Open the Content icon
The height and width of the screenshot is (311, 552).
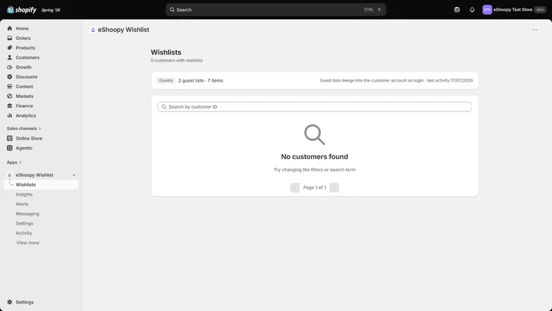click(10, 86)
